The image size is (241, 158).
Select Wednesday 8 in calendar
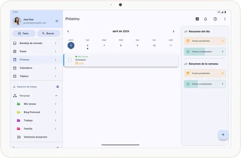(x=121, y=46)
